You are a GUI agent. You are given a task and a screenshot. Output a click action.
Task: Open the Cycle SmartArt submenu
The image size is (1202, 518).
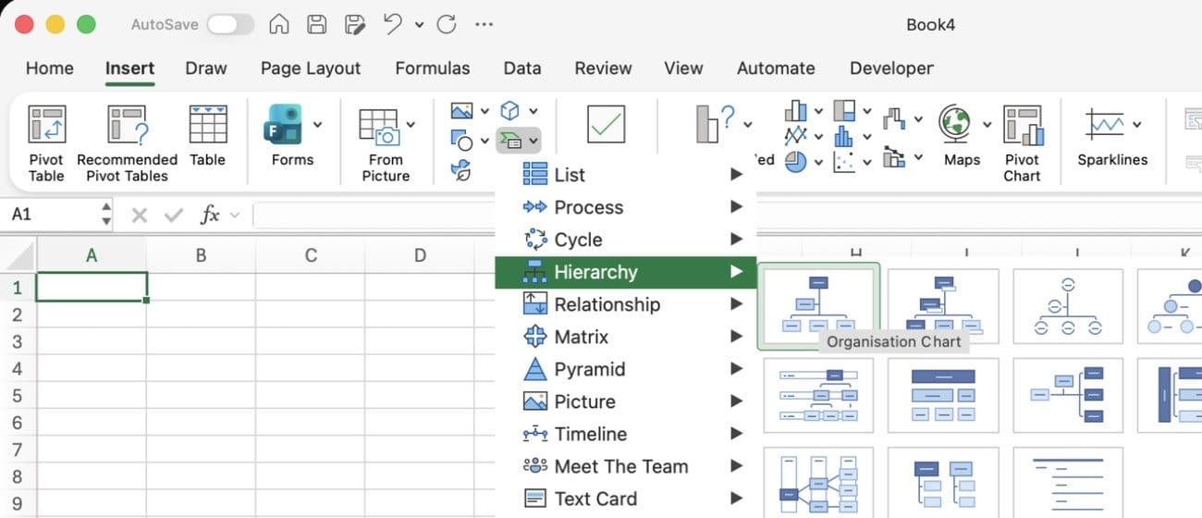626,240
